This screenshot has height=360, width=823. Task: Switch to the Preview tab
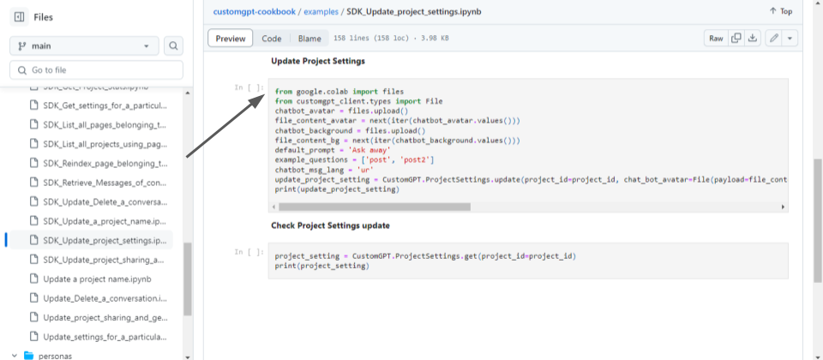point(231,39)
